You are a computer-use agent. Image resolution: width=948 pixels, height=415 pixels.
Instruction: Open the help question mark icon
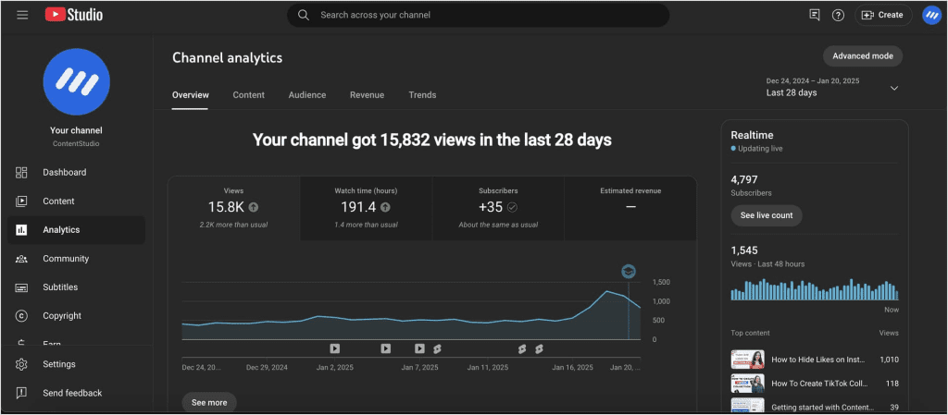pos(838,15)
